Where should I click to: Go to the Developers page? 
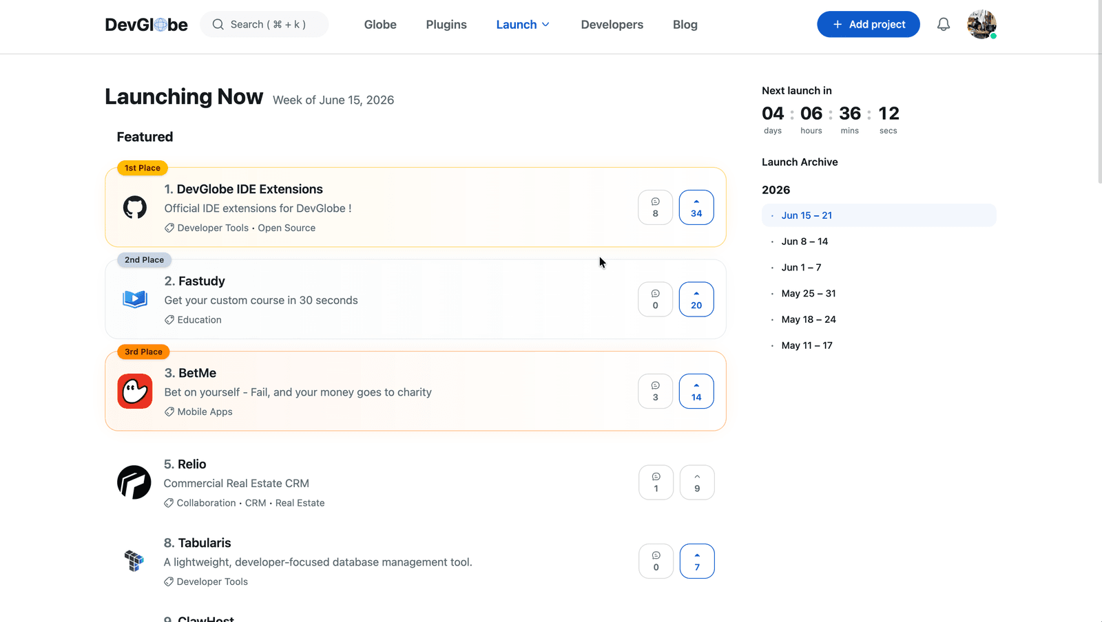(612, 25)
